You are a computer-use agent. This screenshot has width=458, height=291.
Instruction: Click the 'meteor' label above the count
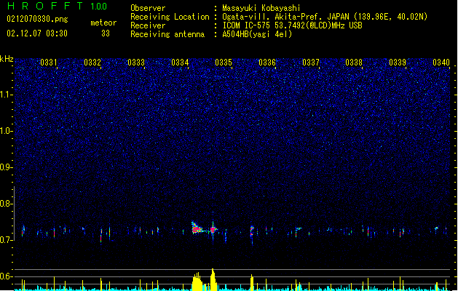point(103,23)
